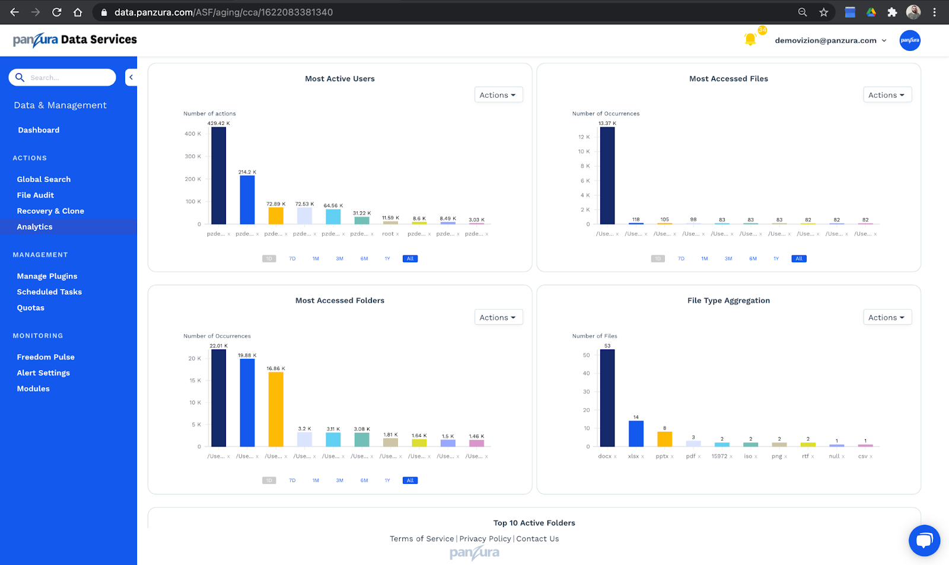
Task: Reload the page with the browser refresh icon
Action: 57,12
